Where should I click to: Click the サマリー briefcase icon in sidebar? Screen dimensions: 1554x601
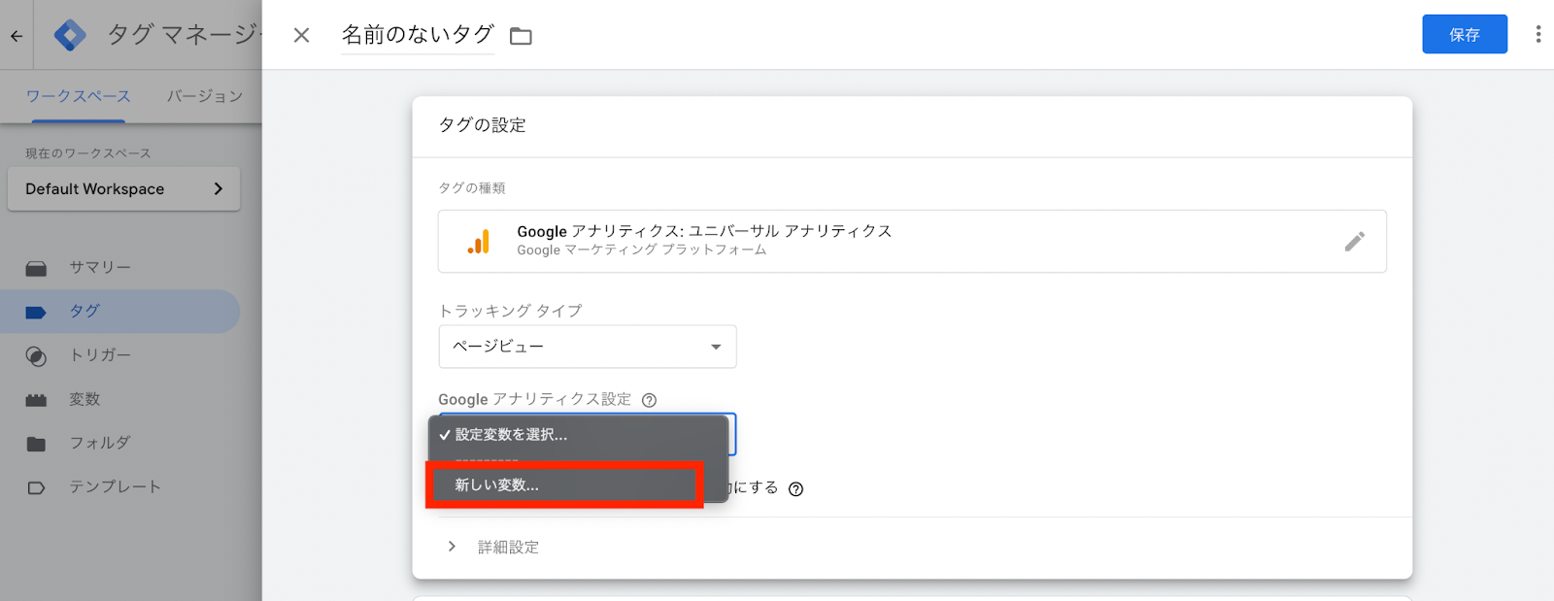tap(36, 268)
